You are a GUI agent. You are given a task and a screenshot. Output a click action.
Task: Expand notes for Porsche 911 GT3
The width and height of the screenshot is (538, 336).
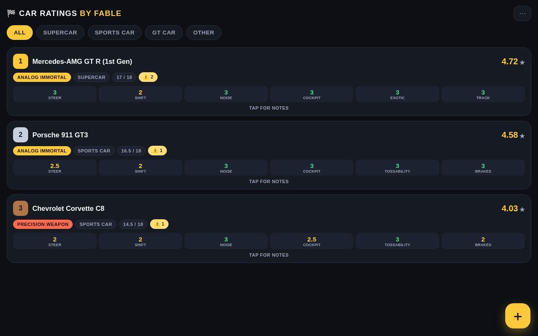pos(269,181)
